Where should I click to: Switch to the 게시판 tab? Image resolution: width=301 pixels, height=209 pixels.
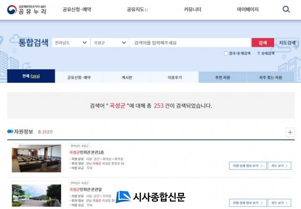tap(127, 77)
